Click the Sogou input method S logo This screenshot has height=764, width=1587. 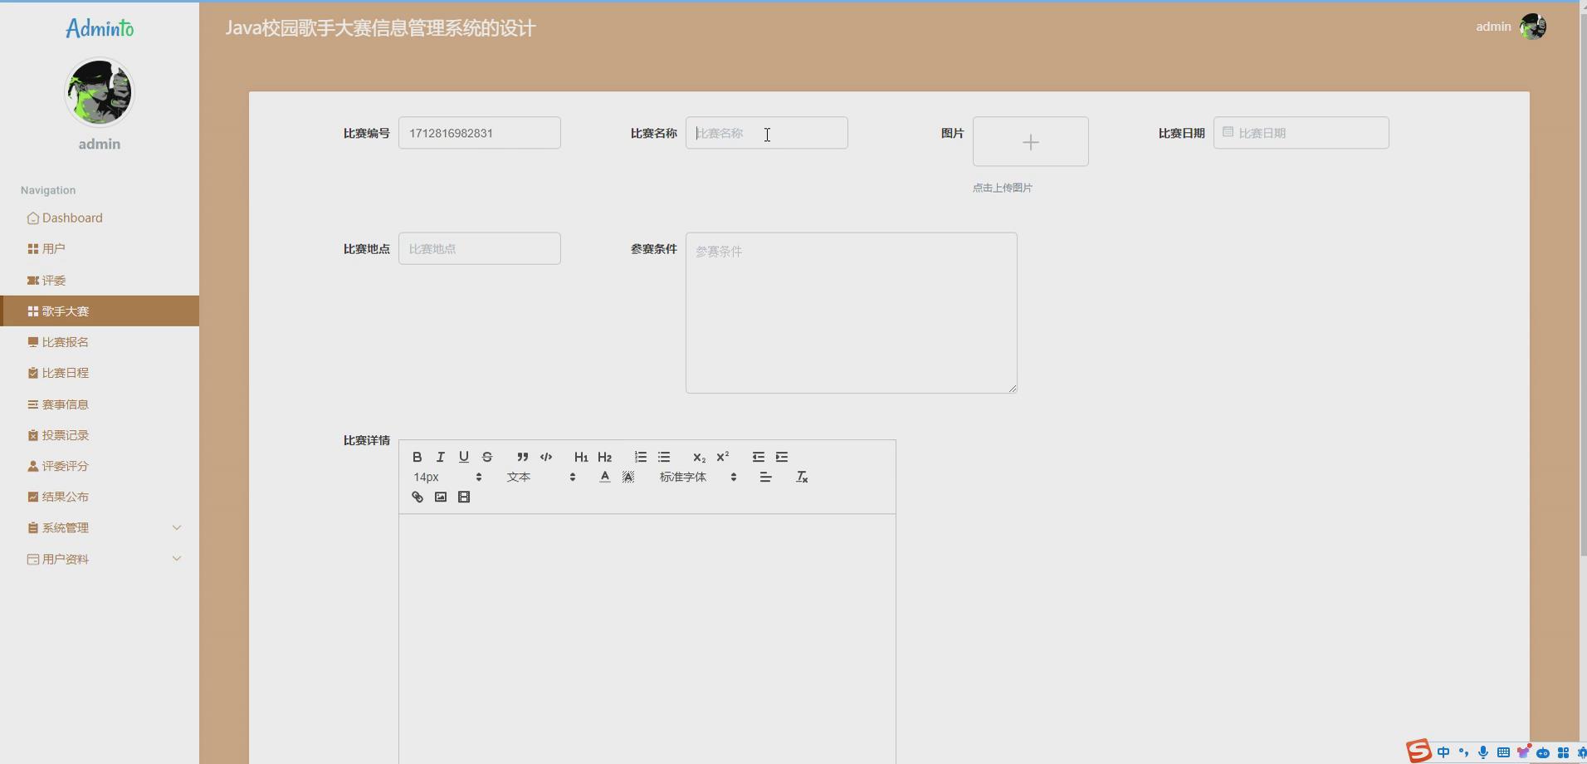(1419, 751)
